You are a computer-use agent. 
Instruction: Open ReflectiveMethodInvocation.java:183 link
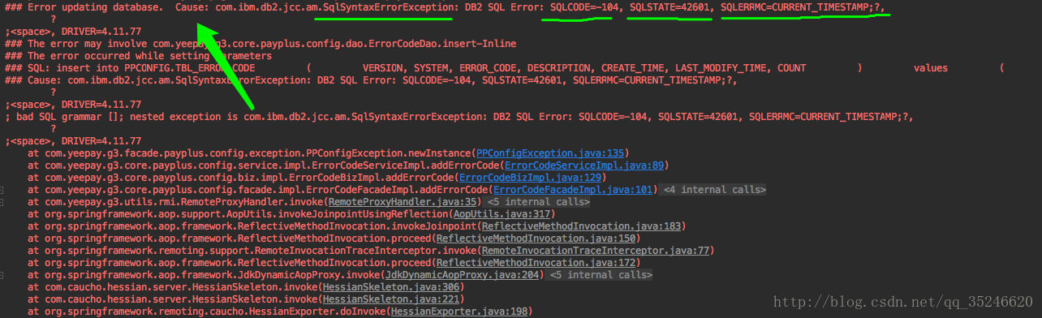pos(580,226)
